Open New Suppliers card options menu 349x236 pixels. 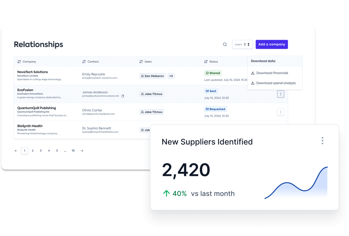click(x=322, y=140)
